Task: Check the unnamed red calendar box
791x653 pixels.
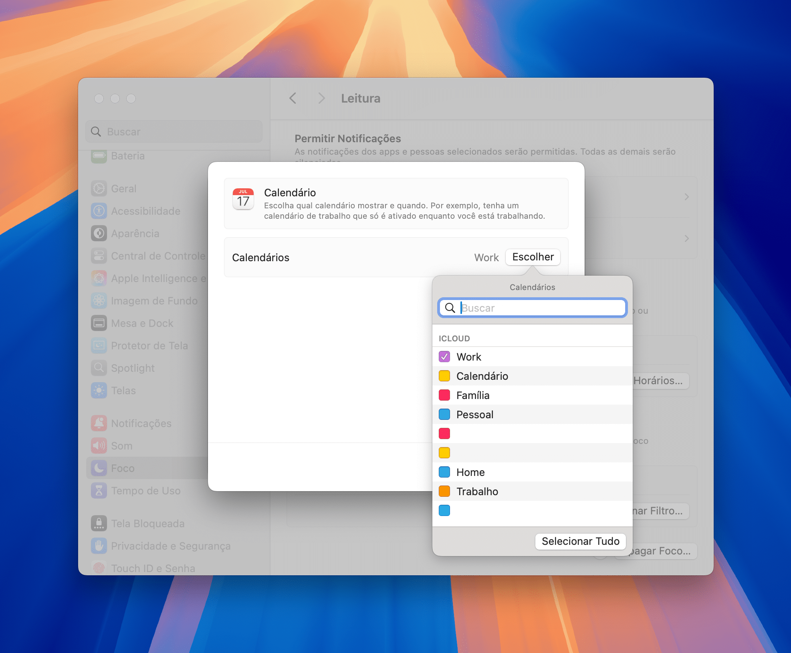Action: (x=444, y=433)
